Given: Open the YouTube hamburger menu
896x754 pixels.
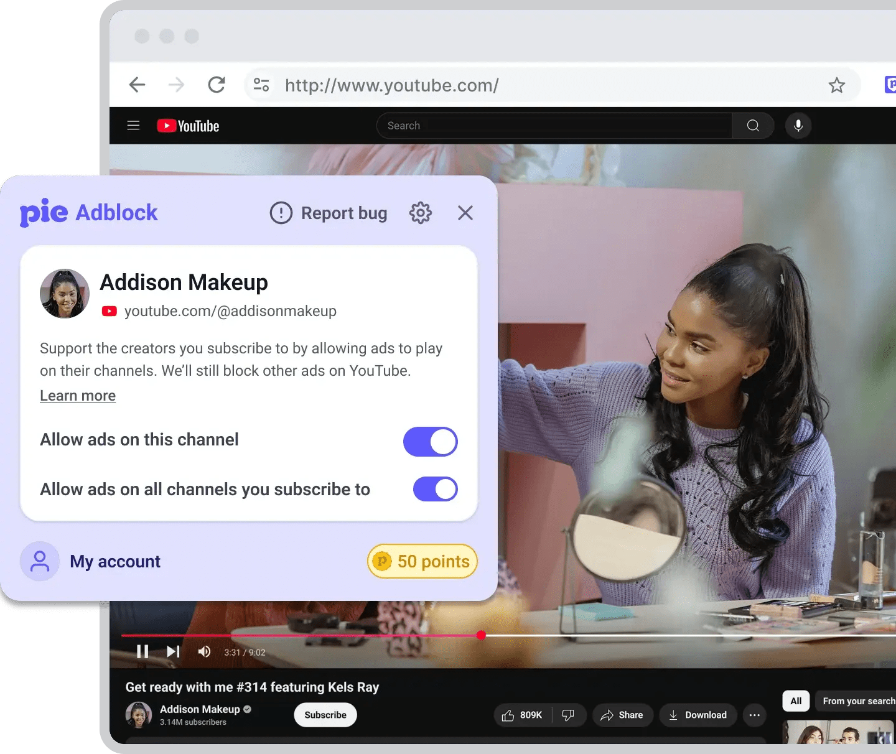Looking at the screenshot, I should coord(133,125).
